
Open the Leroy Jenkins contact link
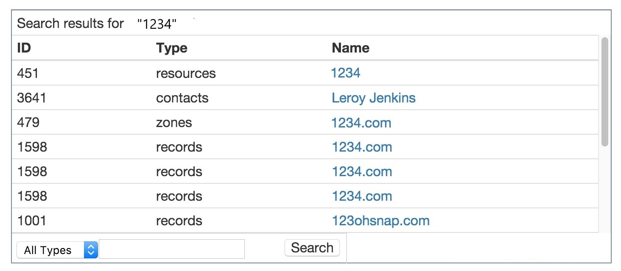click(373, 98)
